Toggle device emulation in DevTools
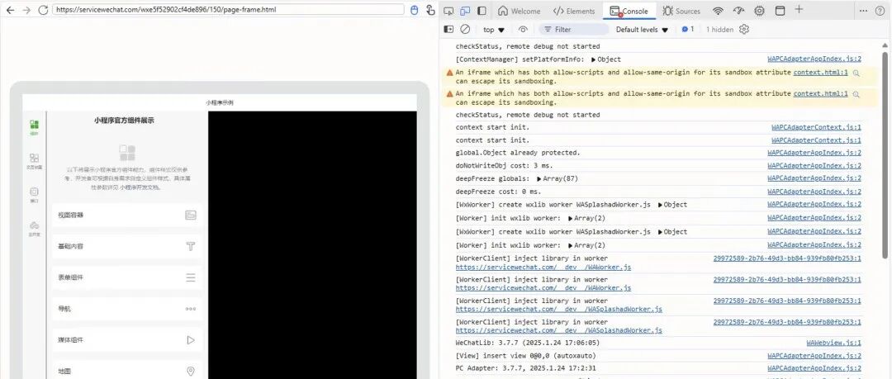This screenshot has width=892, height=379. point(465,11)
